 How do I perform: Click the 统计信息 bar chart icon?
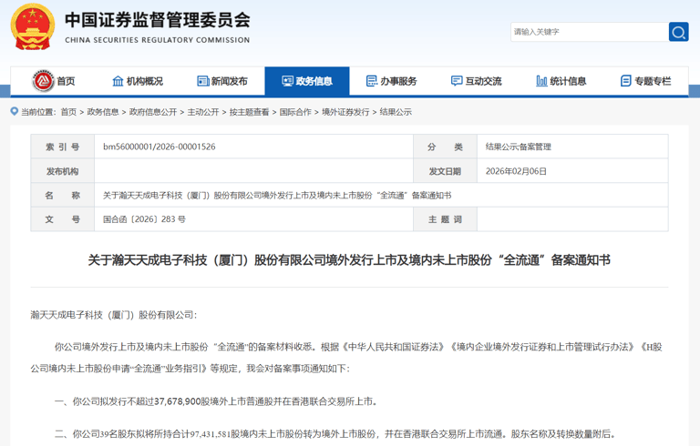point(541,81)
